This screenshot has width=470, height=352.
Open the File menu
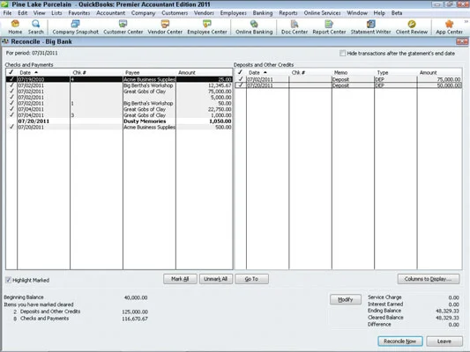click(7, 13)
